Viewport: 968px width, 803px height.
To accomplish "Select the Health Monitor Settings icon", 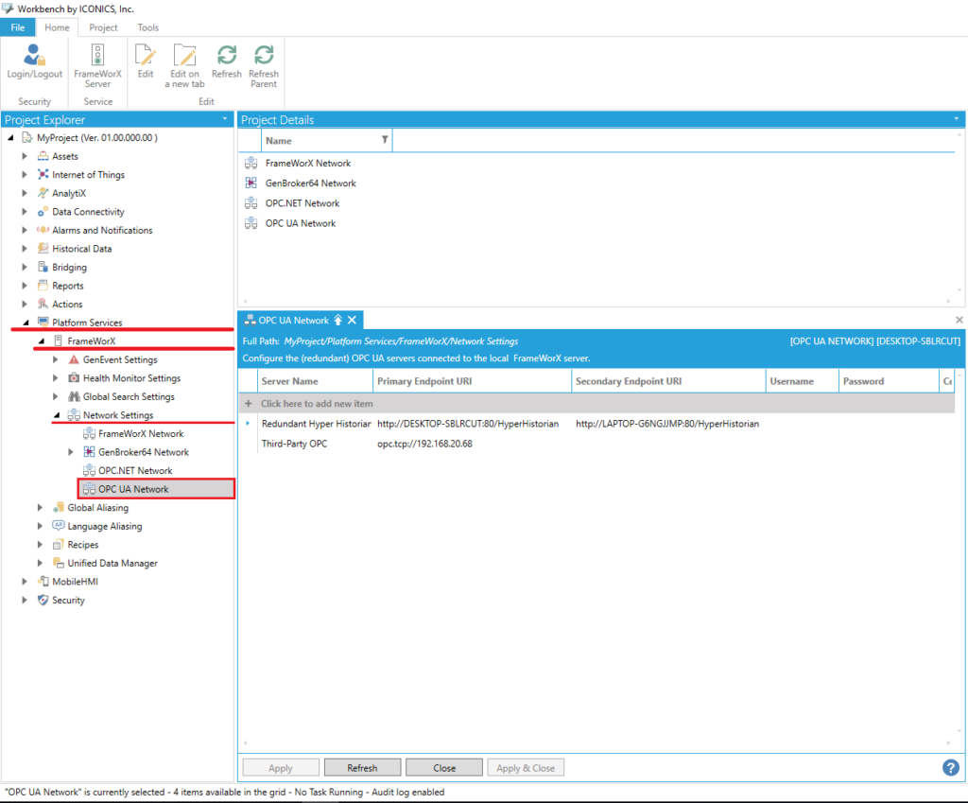I will pos(74,378).
